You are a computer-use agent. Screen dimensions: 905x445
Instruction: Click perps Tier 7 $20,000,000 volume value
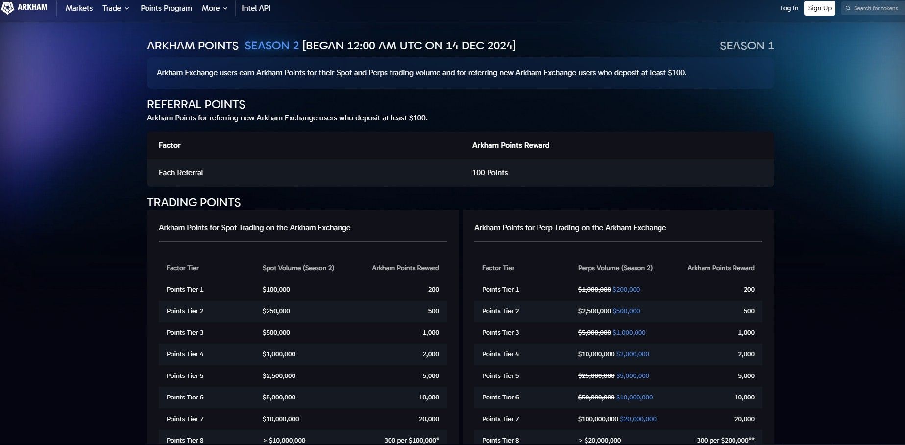[638, 419]
